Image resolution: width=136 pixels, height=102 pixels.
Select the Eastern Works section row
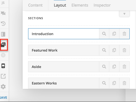coord(64,83)
